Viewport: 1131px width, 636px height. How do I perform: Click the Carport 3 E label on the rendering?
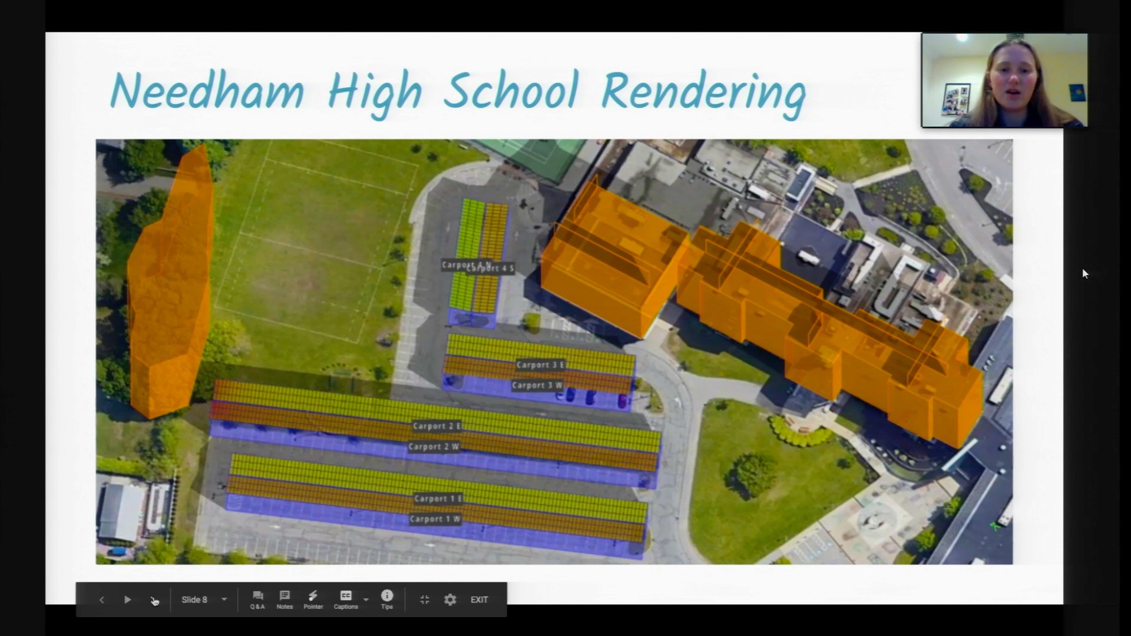(x=537, y=365)
